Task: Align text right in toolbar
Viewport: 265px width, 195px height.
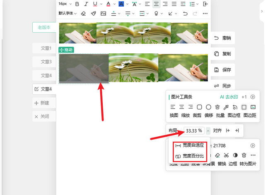Action: pyautogui.click(x=165, y=4)
